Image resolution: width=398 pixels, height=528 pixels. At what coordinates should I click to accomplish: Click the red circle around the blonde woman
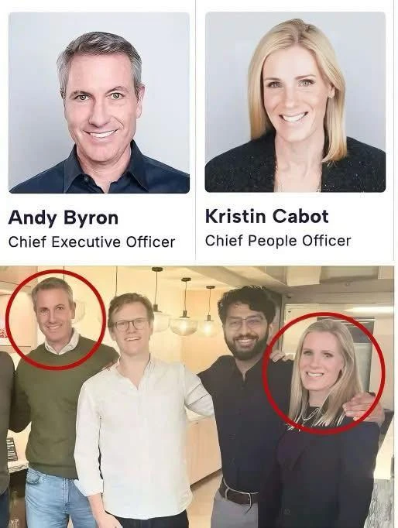pos(324,373)
